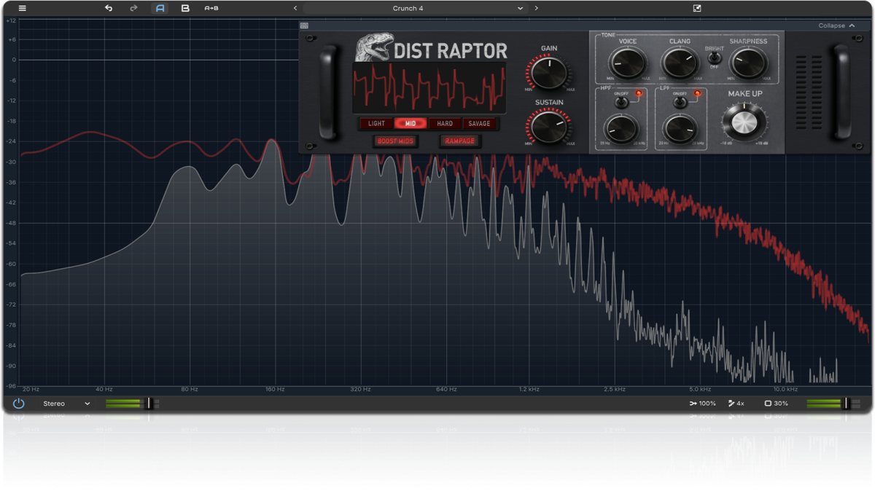Click the LPF frequency knob
The height and width of the screenshot is (491, 875).
[680, 129]
